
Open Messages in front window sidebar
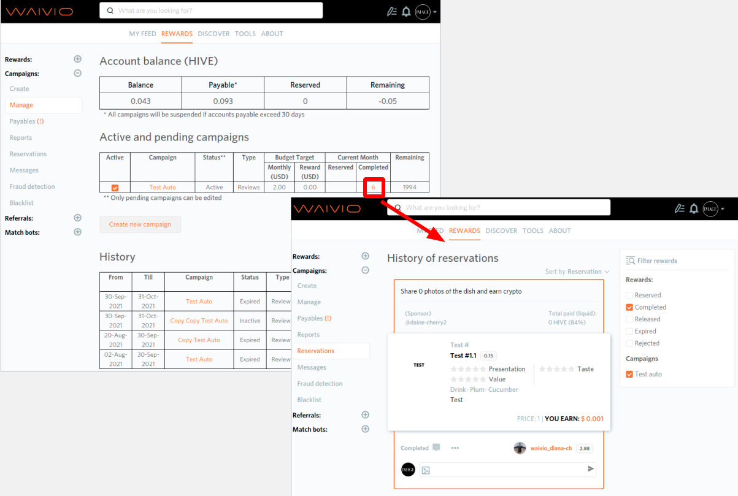coord(312,367)
